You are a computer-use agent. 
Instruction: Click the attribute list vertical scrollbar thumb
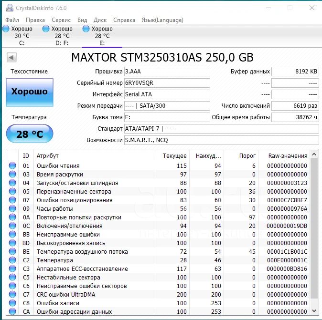(314, 228)
